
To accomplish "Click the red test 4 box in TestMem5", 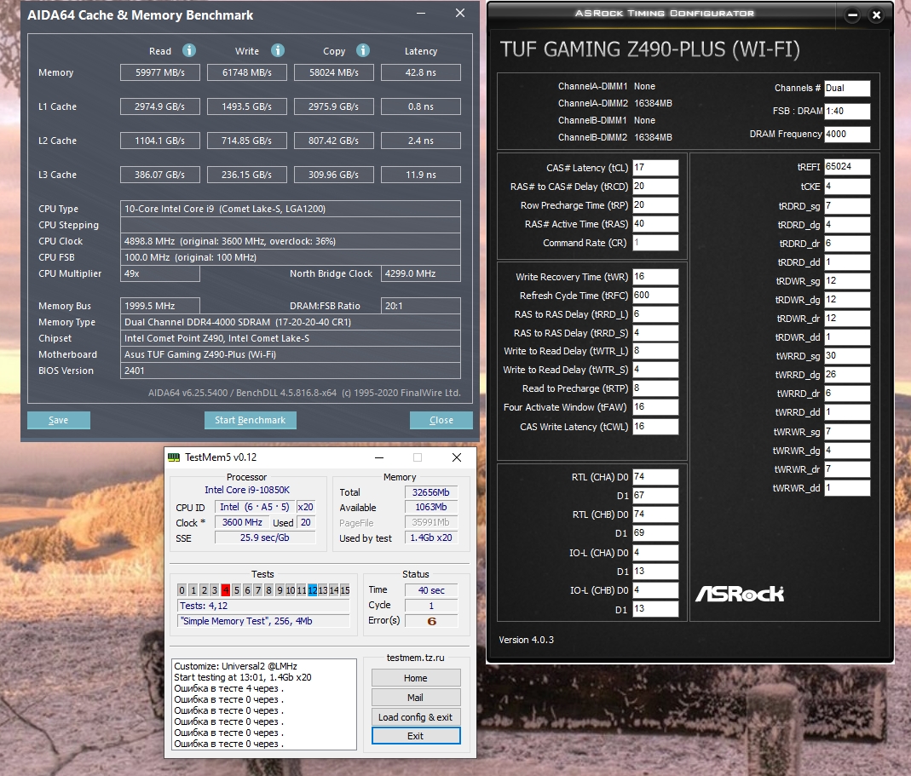I will coord(226,590).
